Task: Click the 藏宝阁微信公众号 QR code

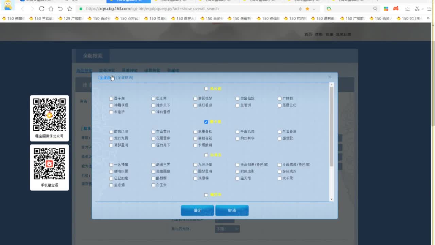Action: [49, 115]
